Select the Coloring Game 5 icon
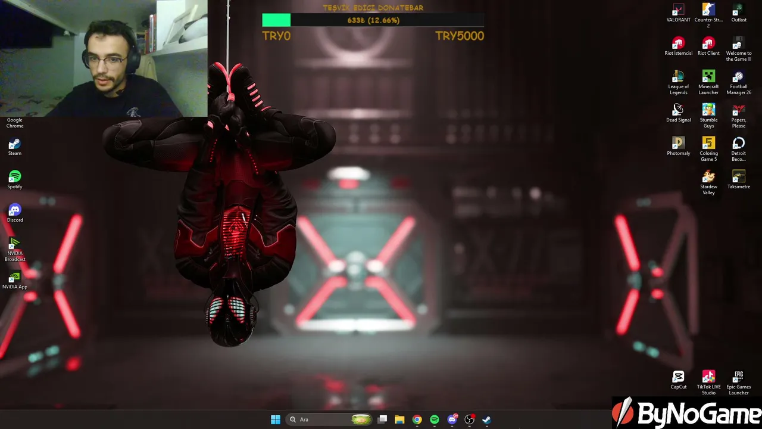The height and width of the screenshot is (429, 762). point(708,149)
